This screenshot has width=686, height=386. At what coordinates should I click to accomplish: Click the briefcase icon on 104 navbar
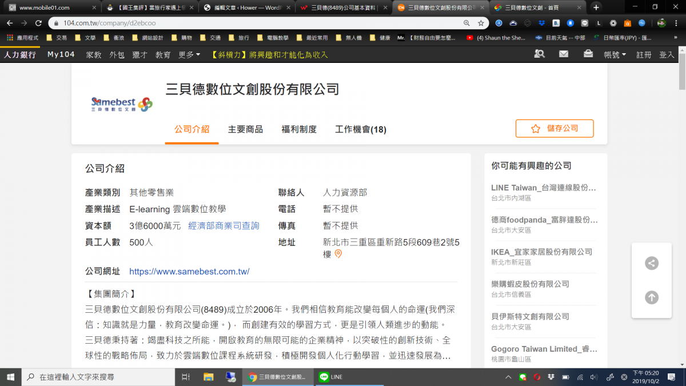(588, 54)
